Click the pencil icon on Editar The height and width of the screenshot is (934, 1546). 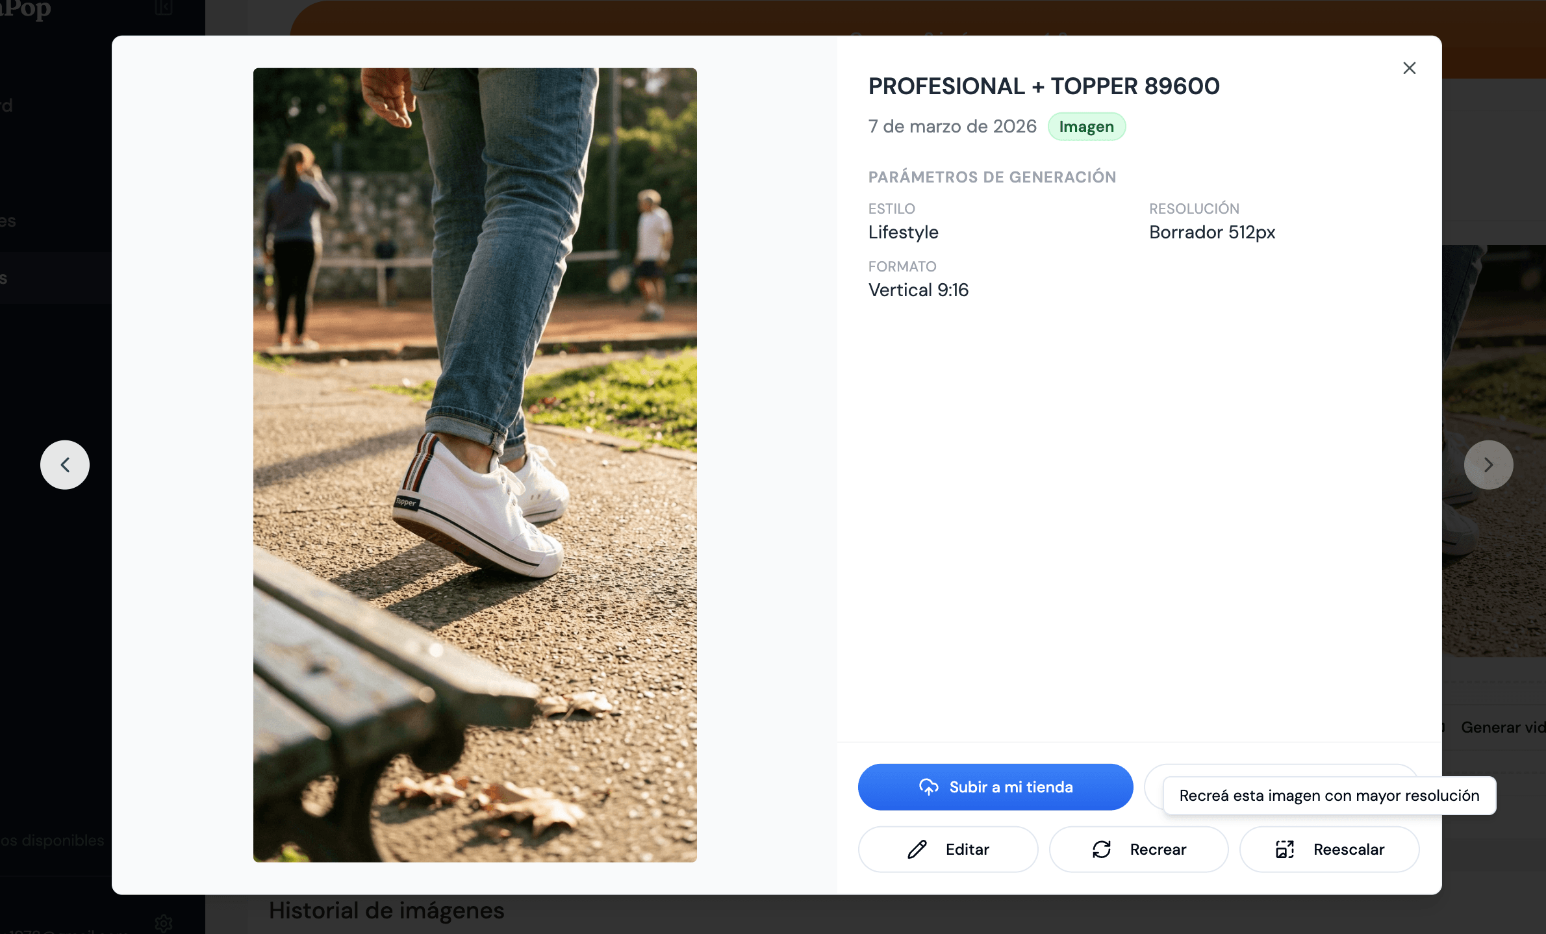tap(917, 850)
